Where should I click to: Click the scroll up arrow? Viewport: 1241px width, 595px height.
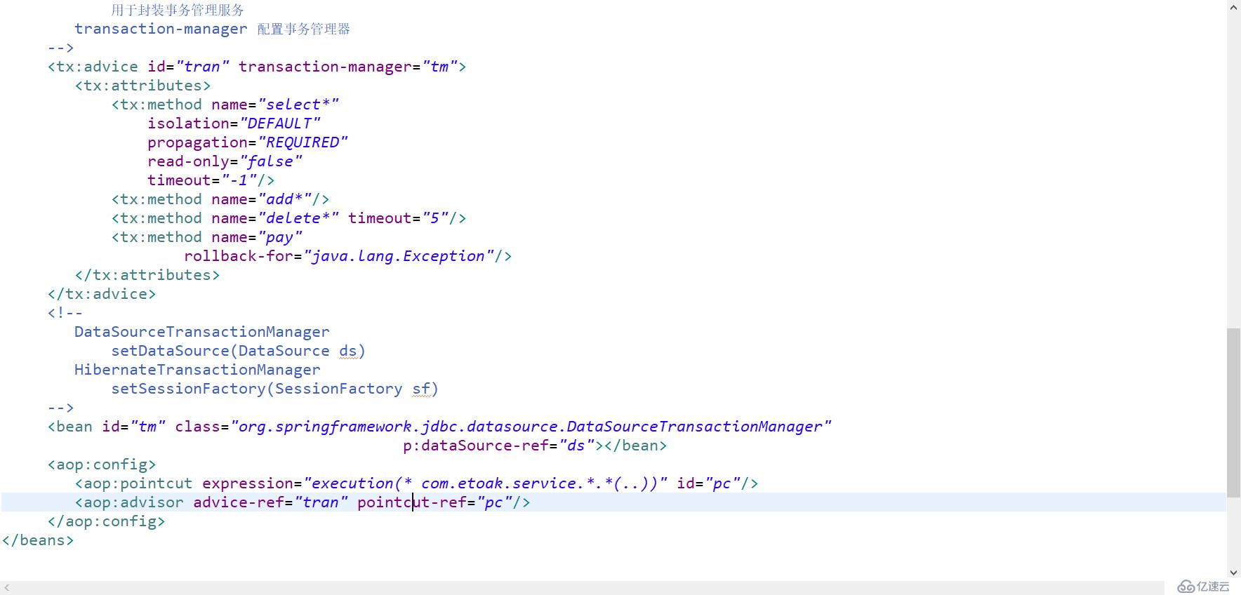1233,6
